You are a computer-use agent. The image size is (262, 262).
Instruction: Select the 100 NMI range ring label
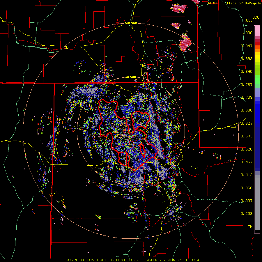click(131, 23)
